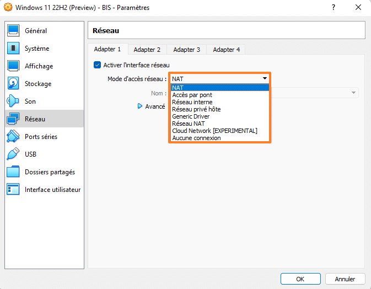Screen dimensions: 371x289
Task: Open the Ports séries connector icon
Action: 13,137
